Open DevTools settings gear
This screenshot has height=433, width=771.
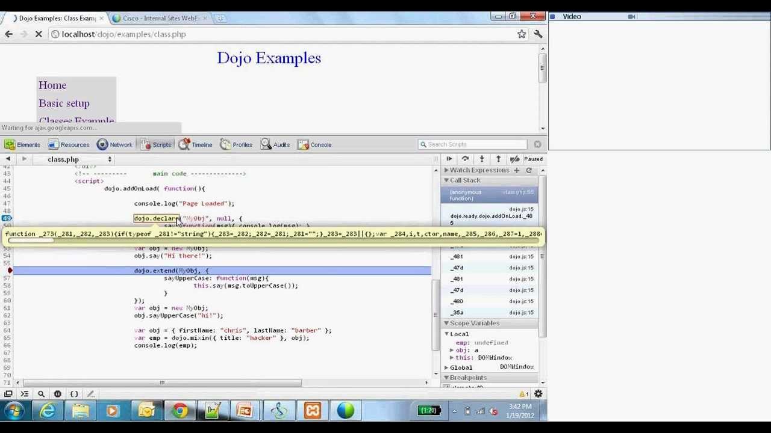pos(538,394)
